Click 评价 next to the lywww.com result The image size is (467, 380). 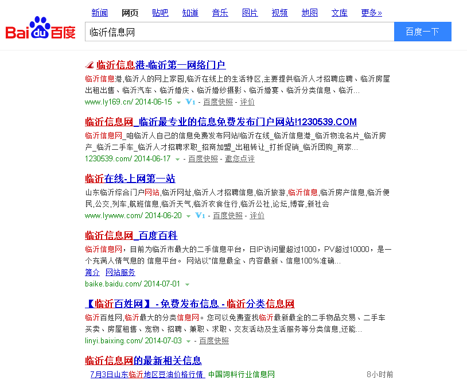coord(257,216)
